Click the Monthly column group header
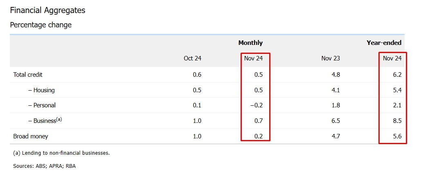The height and width of the screenshot is (178, 421). [250, 43]
